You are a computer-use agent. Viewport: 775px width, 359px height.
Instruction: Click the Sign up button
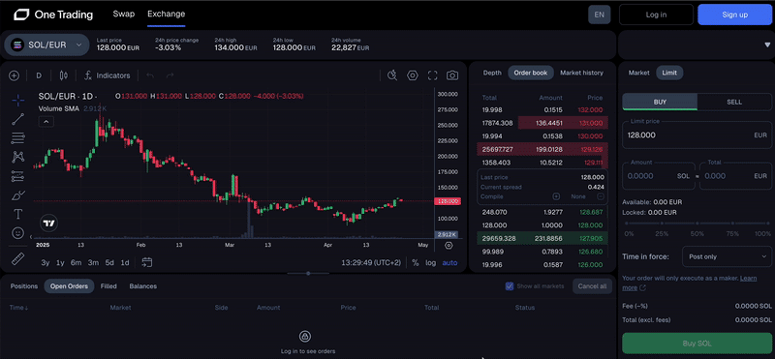[734, 15]
